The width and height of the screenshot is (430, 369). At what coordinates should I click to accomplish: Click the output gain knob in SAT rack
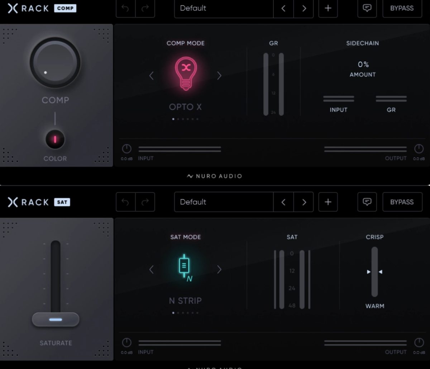419,342
